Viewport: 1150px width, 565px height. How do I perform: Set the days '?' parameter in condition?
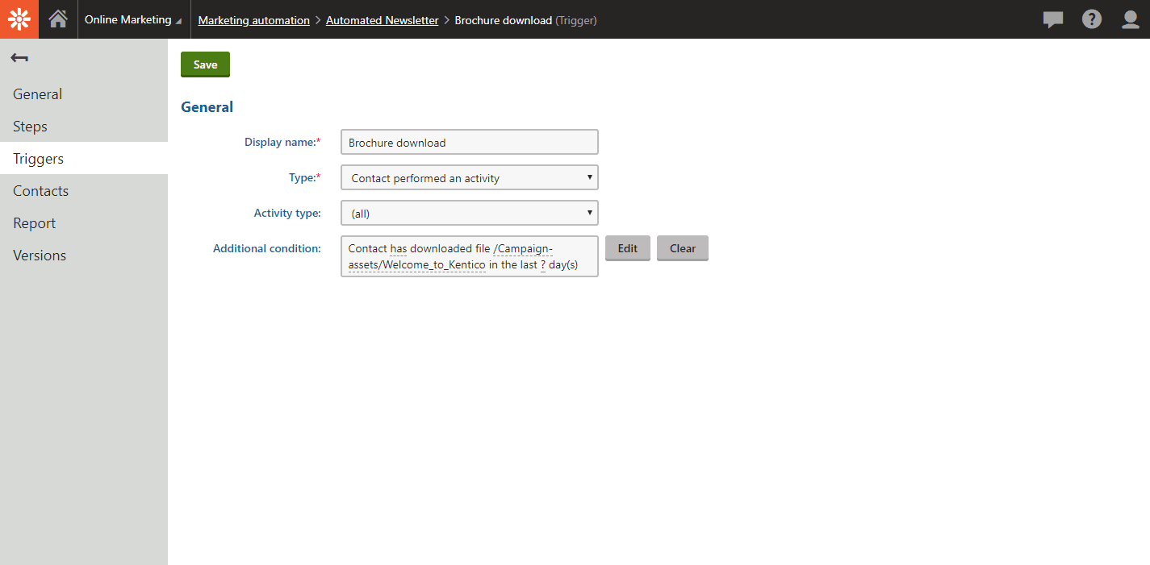pyautogui.click(x=543, y=264)
